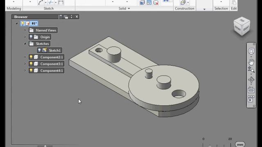The image size is (262, 147).
Task: Click the steering wheel navigation icon
Action: click(251, 51)
